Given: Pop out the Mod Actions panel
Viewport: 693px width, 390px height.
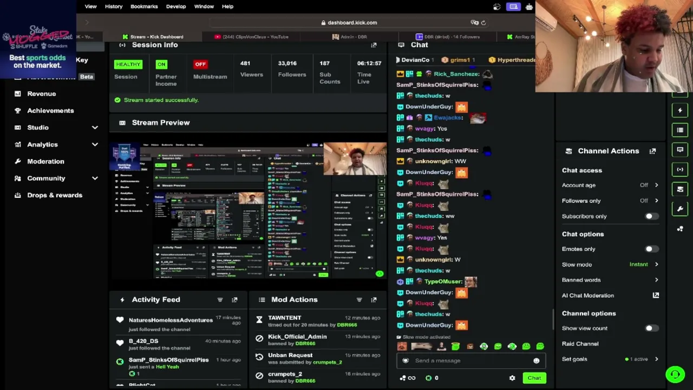Looking at the screenshot, I should [x=374, y=300].
